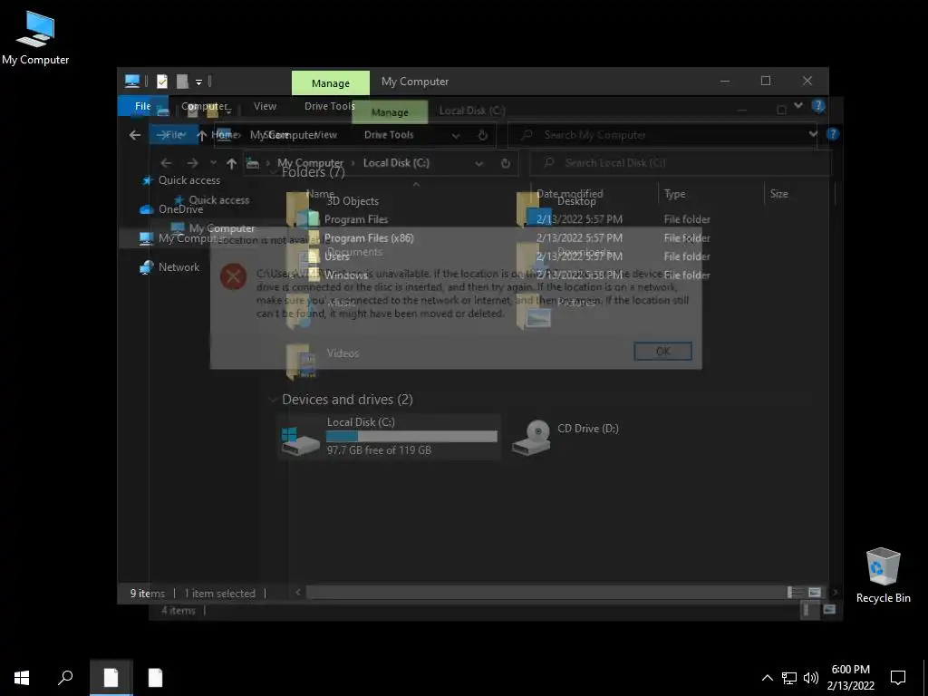Select the Manage tab beside the My Computer title
The width and height of the screenshot is (928, 696).
point(330,83)
